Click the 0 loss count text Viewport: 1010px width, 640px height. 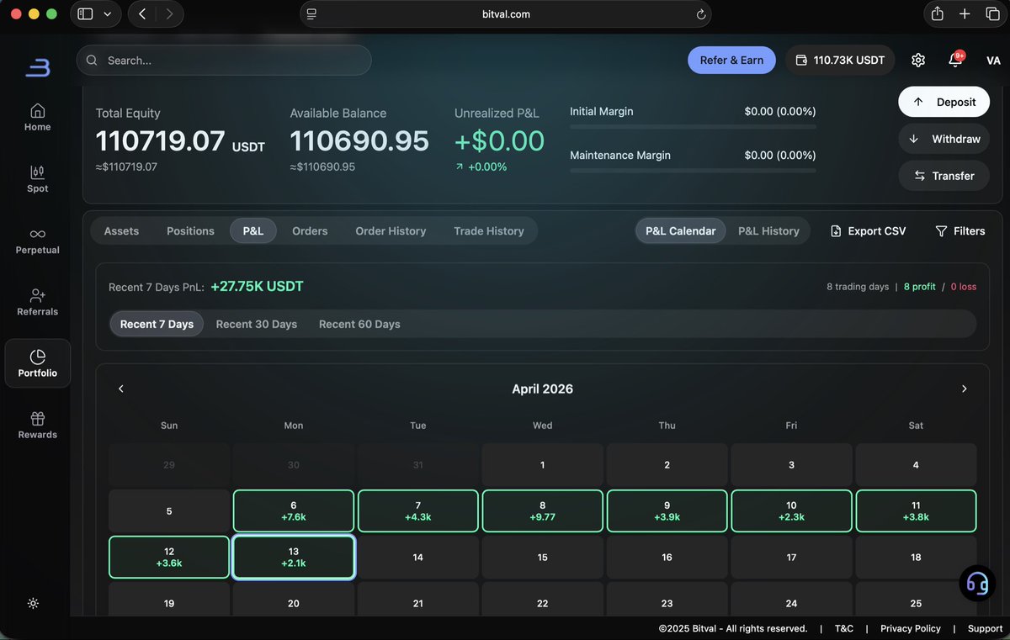(x=964, y=287)
